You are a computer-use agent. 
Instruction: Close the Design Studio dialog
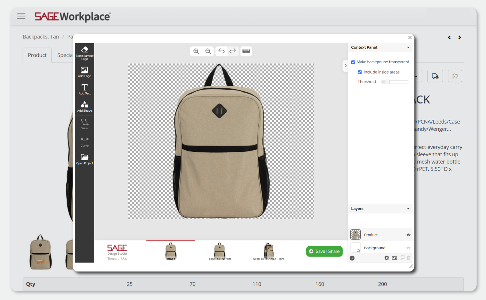tap(410, 37)
